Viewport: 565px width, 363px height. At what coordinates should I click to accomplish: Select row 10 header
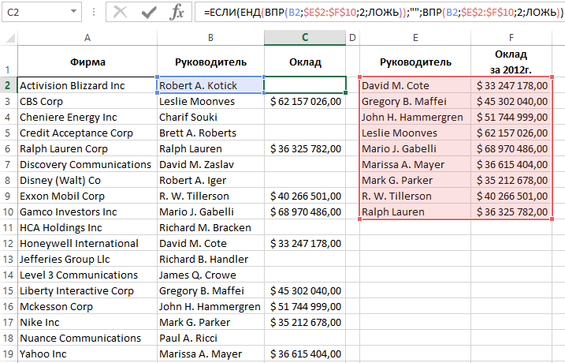pos(8,211)
